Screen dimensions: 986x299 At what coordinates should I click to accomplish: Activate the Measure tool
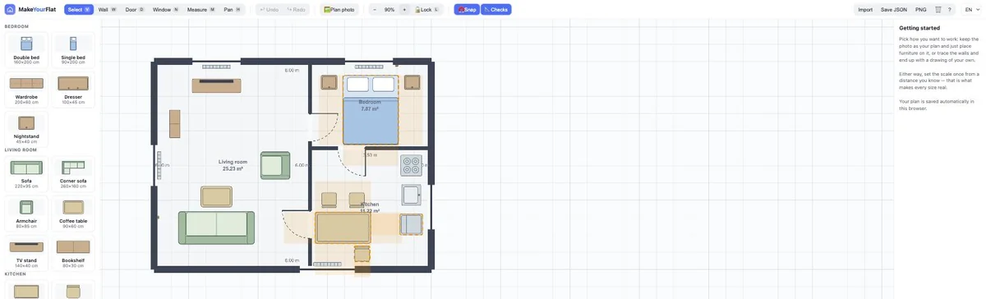coord(202,10)
